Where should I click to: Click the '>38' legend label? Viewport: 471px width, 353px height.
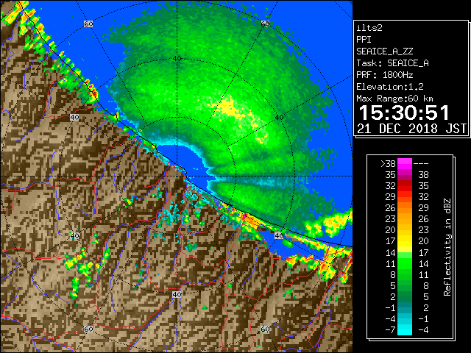(x=388, y=163)
